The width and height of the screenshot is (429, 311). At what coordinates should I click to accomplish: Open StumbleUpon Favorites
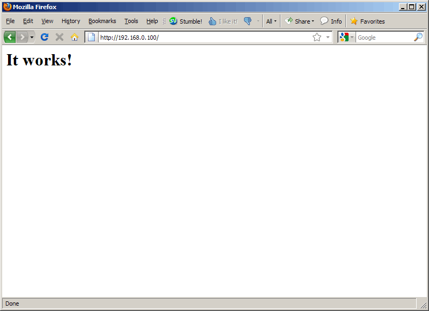(367, 21)
